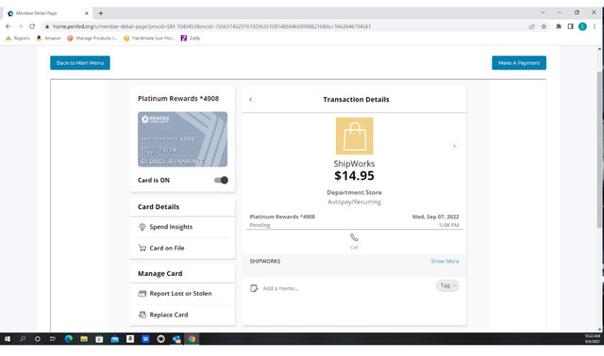This screenshot has height=356, width=604.
Task: Turn off the Card is ON switch
Action: (221, 180)
